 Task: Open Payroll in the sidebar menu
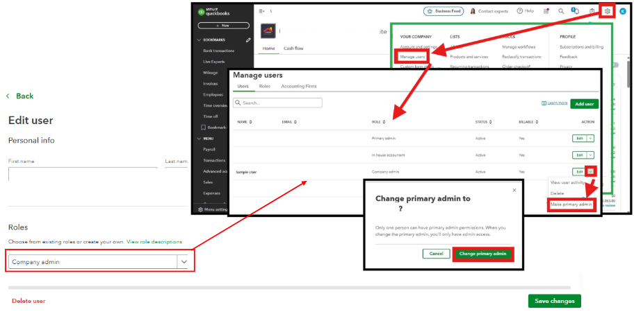click(209, 149)
